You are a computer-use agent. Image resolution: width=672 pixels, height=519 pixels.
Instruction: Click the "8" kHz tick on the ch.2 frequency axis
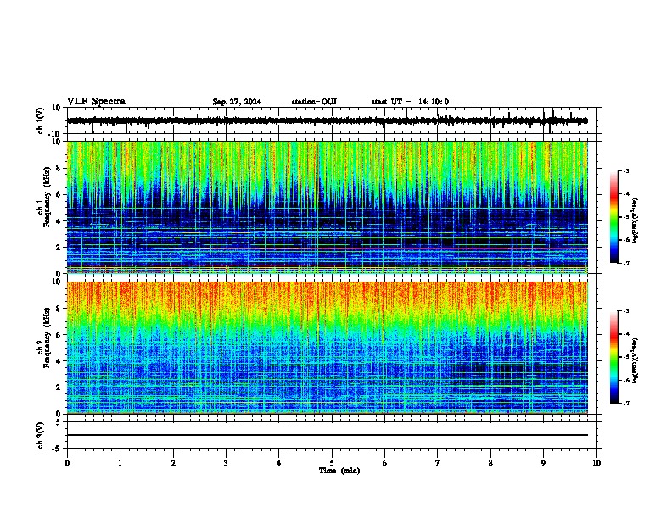59,309
